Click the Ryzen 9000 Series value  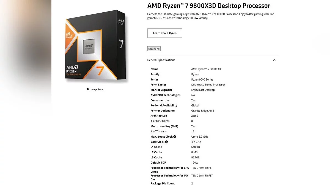point(202,79)
